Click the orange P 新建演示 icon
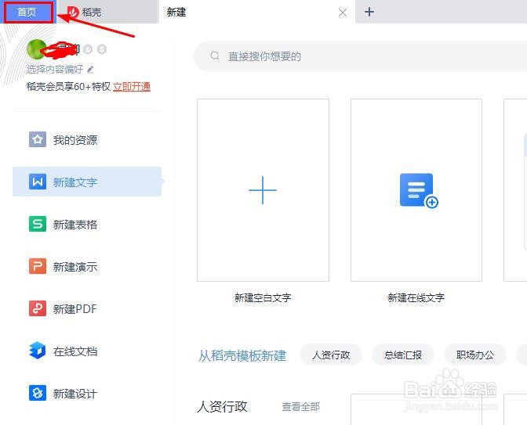Screen dimensions: 527x425 pyautogui.click(x=38, y=266)
